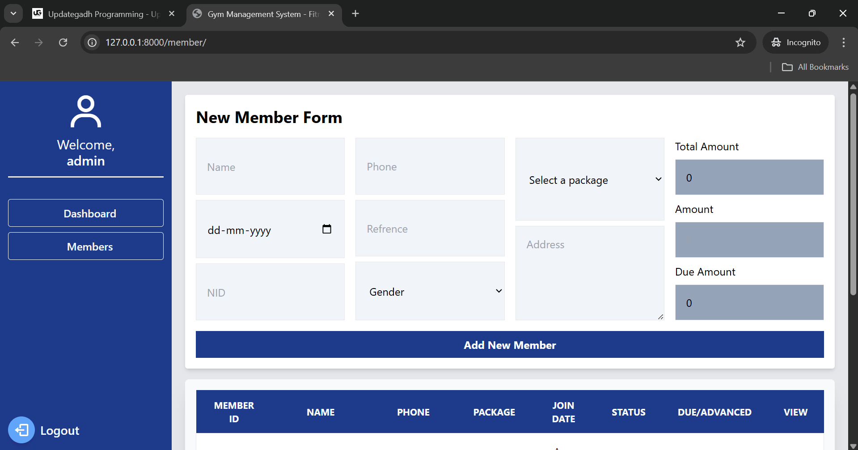Click inside the Name input field
Image resolution: width=858 pixels, height=450 pixels.
tap(270, 166)
